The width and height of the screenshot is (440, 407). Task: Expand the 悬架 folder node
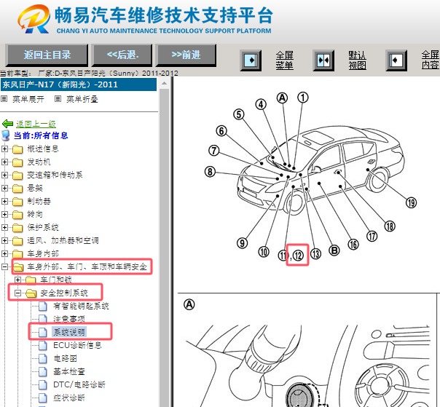(4, 188)
